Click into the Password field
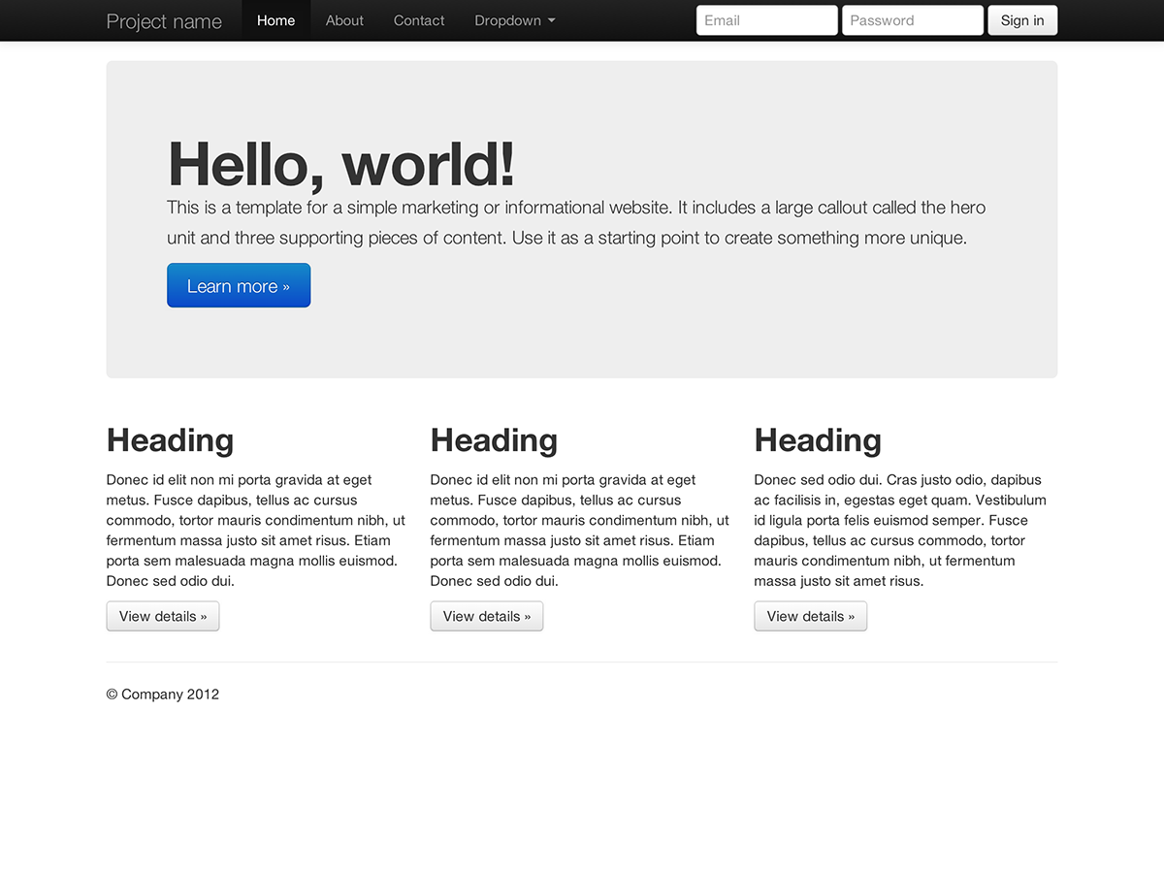 [912, 19]
